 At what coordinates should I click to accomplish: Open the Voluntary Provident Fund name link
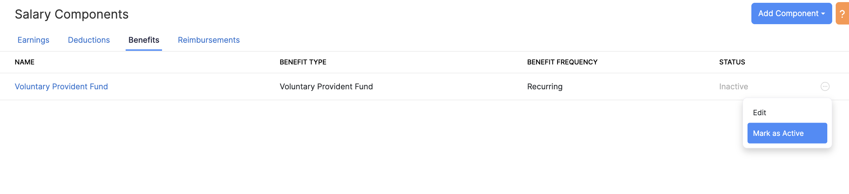coord(61,86)
